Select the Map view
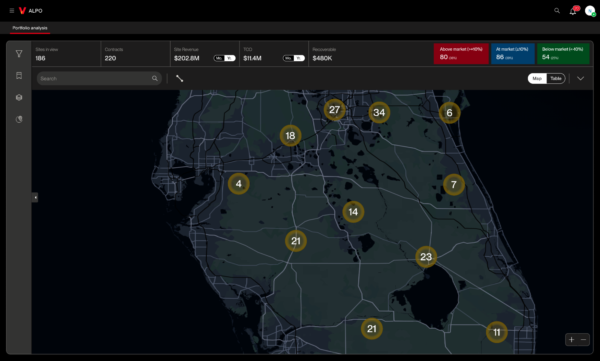This screenshot has height=361, width=600. 537,78
